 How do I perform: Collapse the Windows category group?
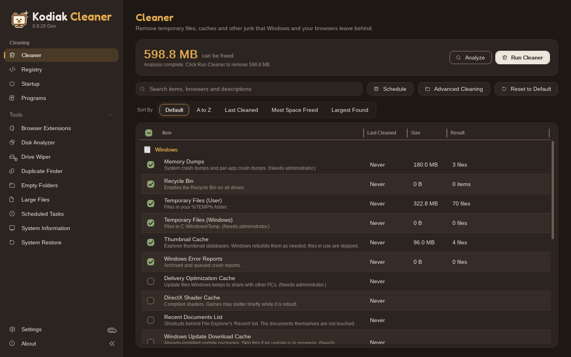point(166,150)
